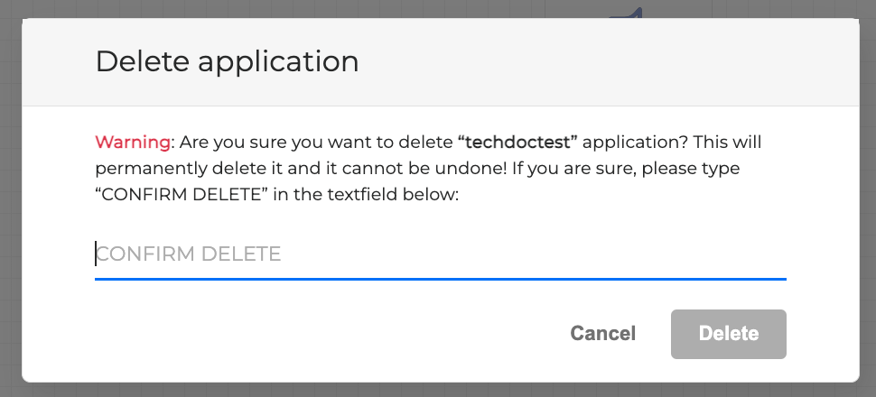The image size is (876, 397).
Task: Click empty dialog area left of Cancel
Action: [316, 334]
